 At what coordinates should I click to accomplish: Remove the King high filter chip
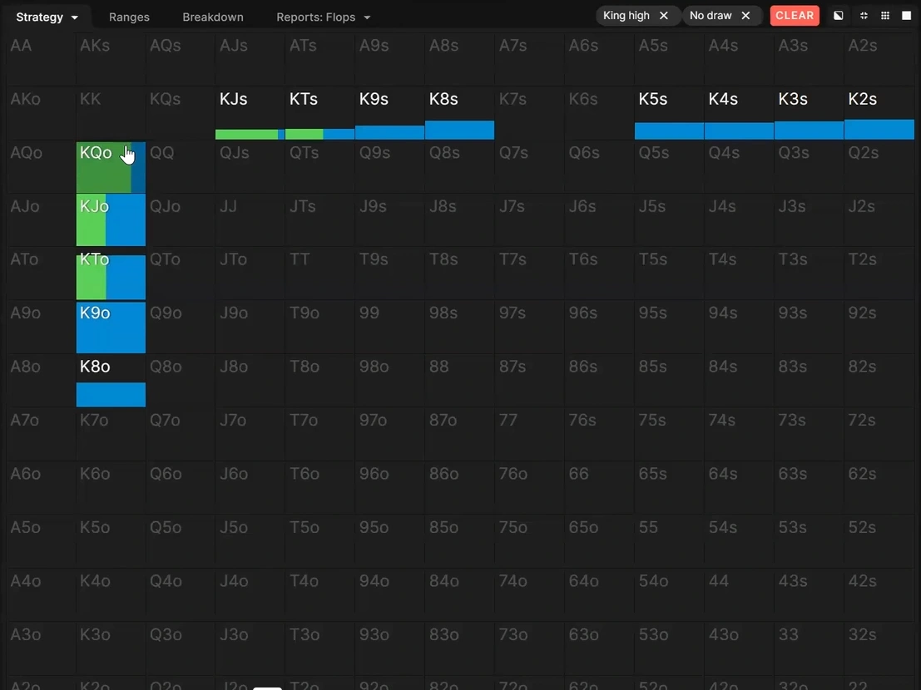(x=664, y=16)
